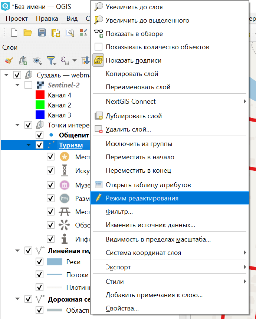Collapse the Туризм layer legend
Viewport: 256px width, 319px height.
pos(29,145)
